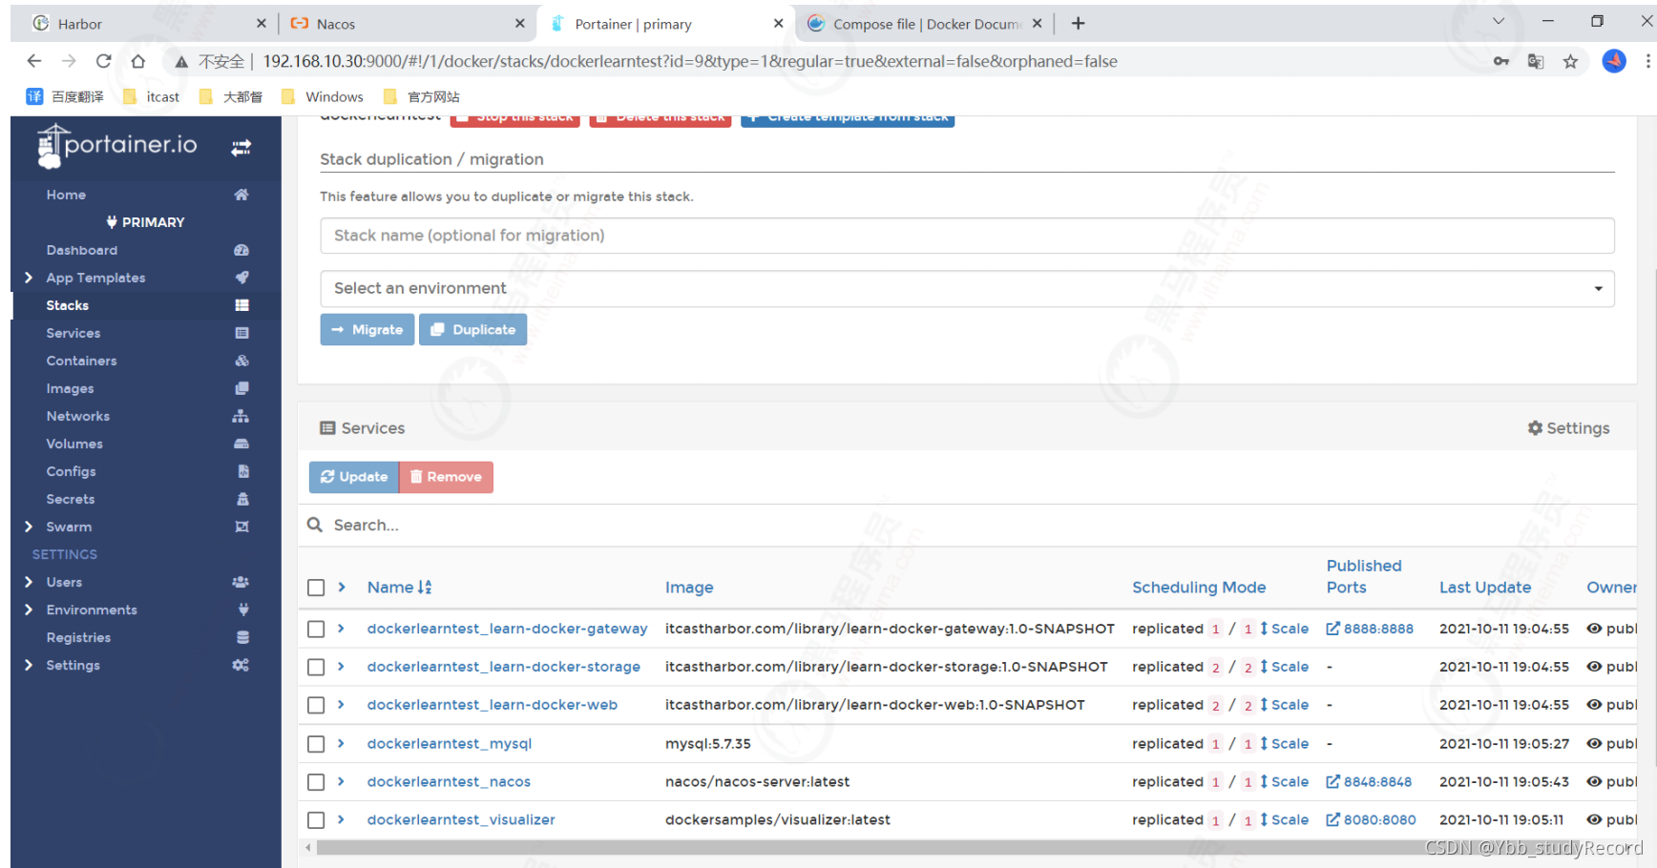Image resolution: width=1657 pixels, height=868 pixels.
Task: Open the itcast bookmark folder
Action: pyautogui.click(x=152, y=96)
